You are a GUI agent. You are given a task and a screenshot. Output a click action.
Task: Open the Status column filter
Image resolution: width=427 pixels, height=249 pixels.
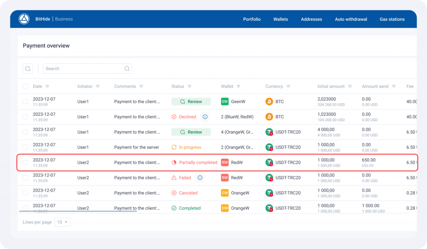(x=190, y=87)
